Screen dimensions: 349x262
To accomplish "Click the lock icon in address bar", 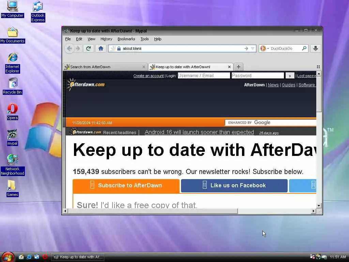I will (119, 48).
